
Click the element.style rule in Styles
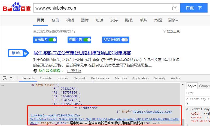tap(198, 99)
